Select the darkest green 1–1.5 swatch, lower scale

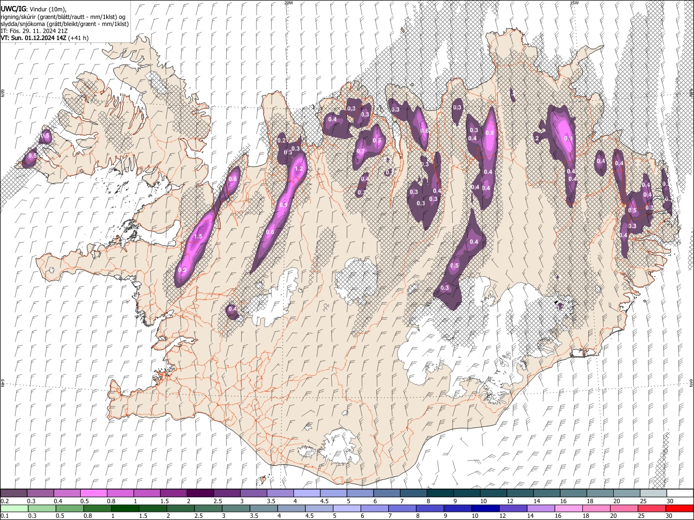125,509
